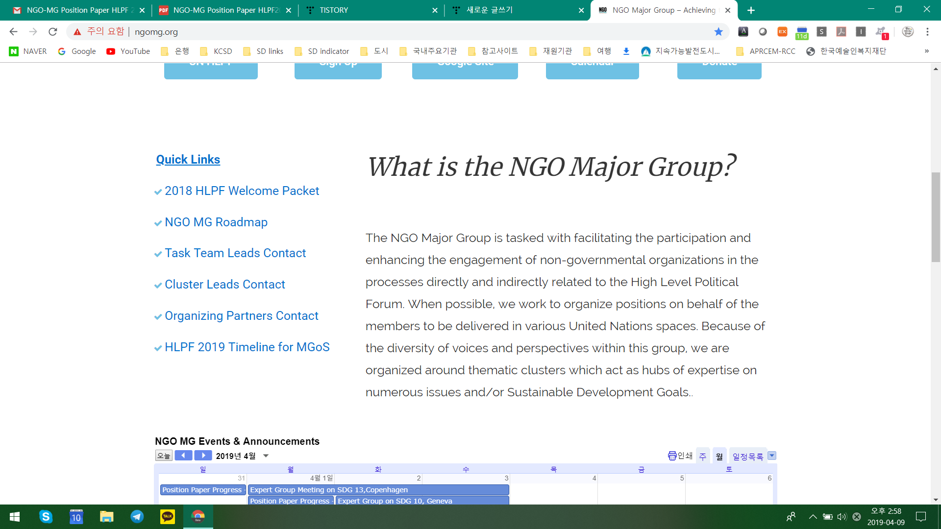Switch calendar to agenda list view
This screenshot has width=941, height=529.
tap(747, 457)
